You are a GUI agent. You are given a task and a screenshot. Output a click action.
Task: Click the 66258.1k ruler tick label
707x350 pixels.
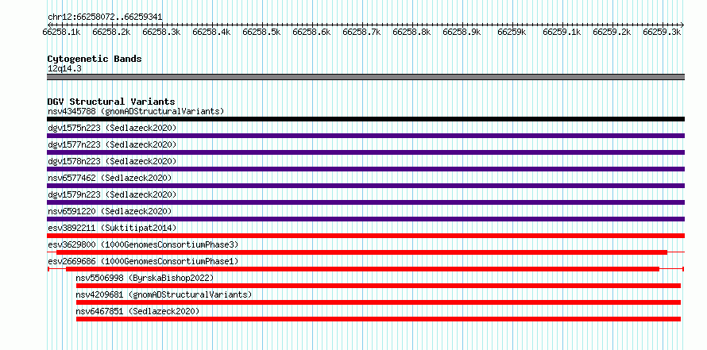(62, 32)
